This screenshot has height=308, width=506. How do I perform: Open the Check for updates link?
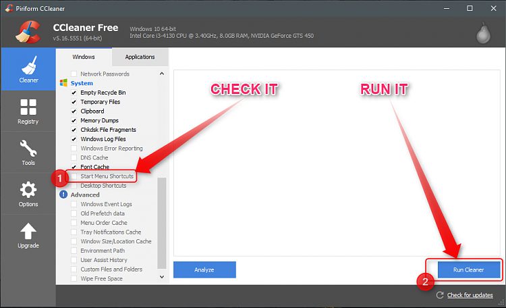[x=470, y=295]
